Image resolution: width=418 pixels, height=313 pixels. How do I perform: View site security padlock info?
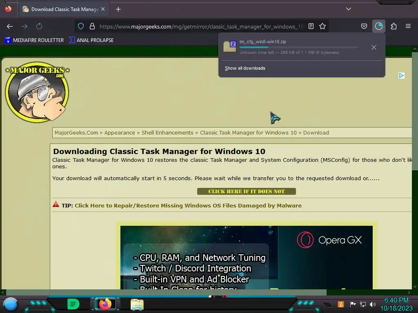coord(92,26)
